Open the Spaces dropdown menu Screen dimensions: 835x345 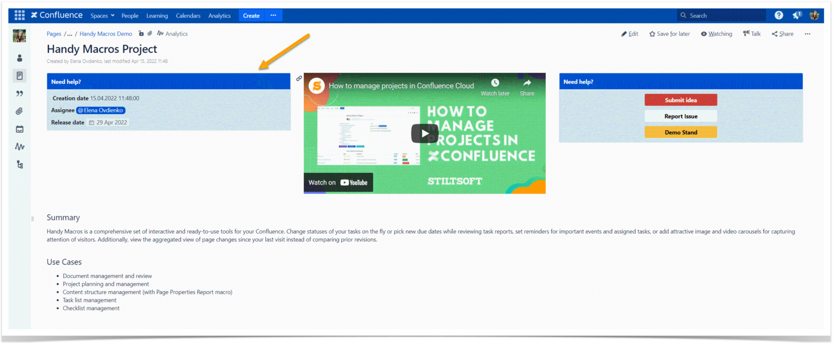click(102, 15)
